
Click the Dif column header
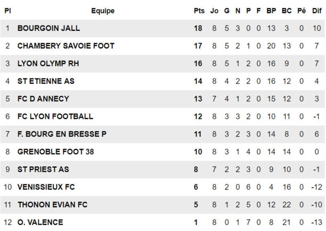[x=316, y=11]
